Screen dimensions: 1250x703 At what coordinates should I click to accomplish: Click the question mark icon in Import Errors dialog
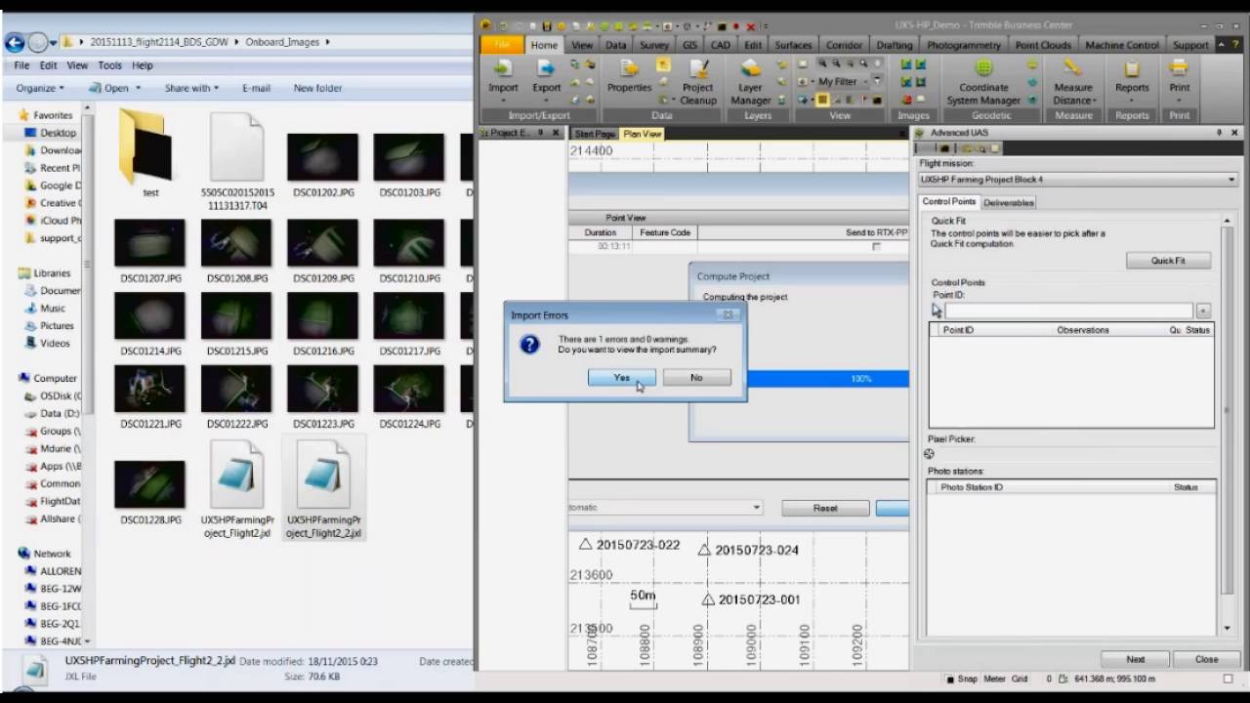(529, 344)
